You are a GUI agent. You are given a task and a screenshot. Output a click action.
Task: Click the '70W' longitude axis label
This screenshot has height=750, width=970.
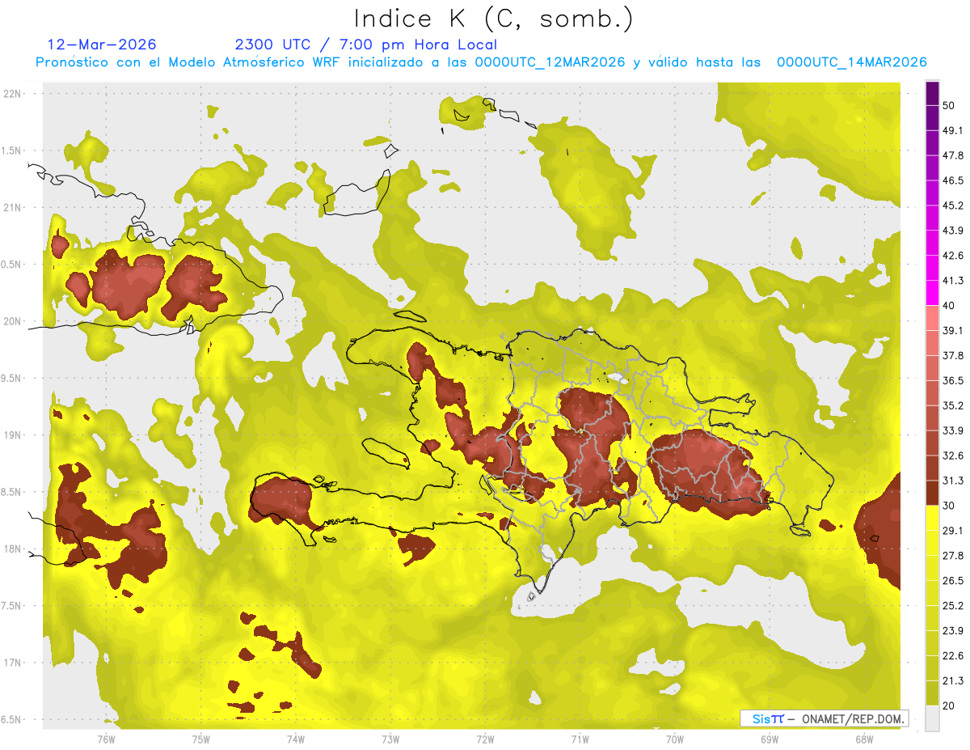pyautogui.click(x=675, y=740)
